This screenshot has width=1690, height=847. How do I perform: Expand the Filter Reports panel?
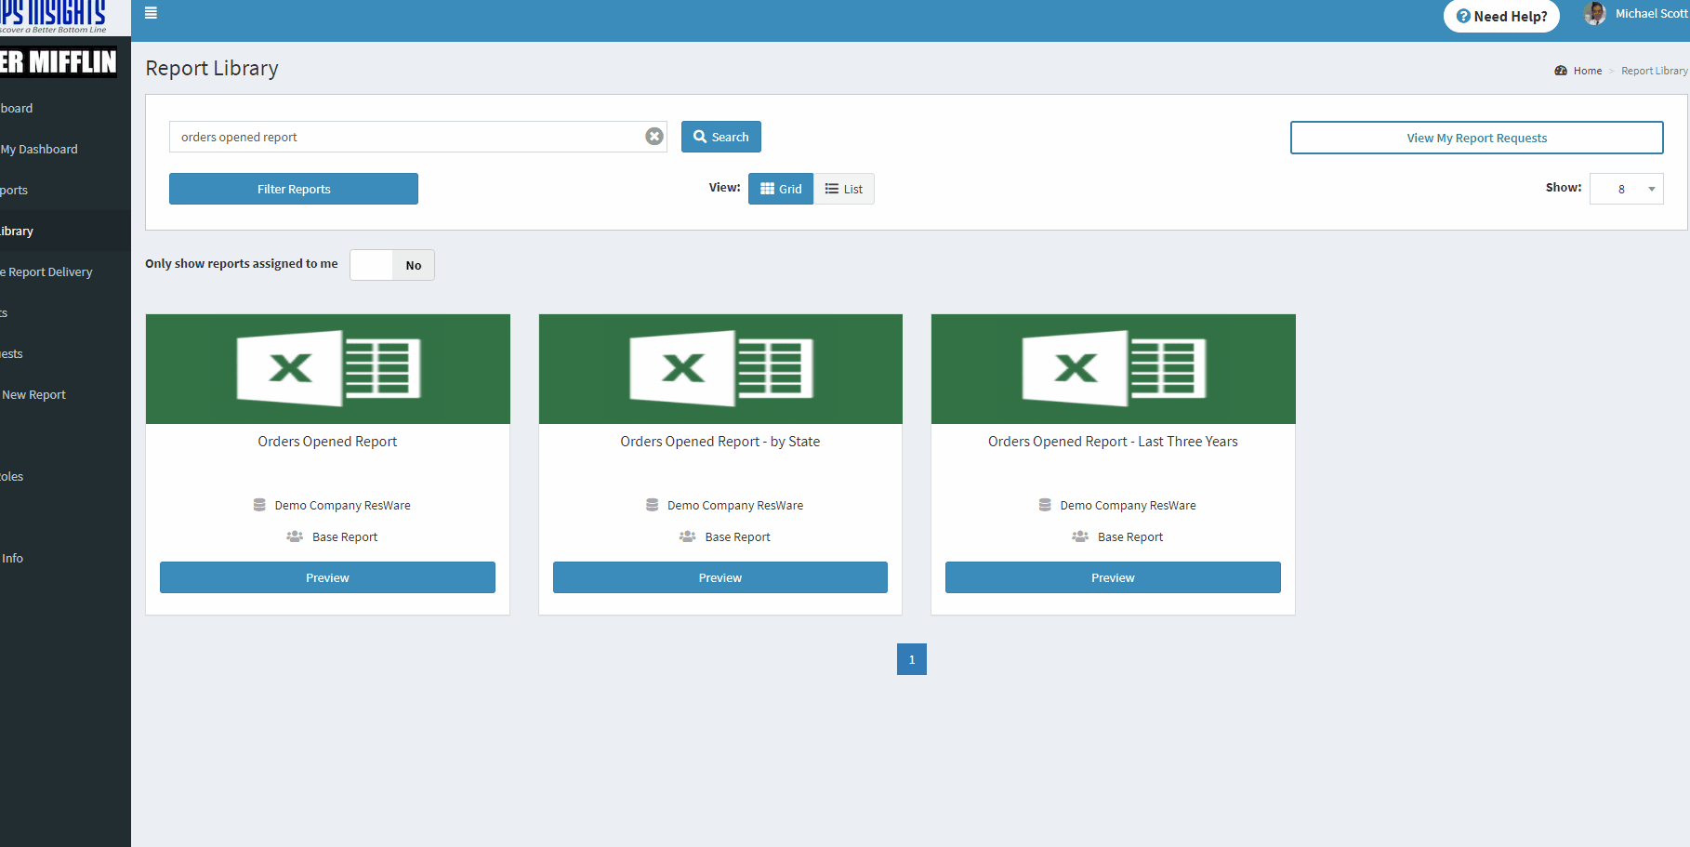[x=294, y=189]
